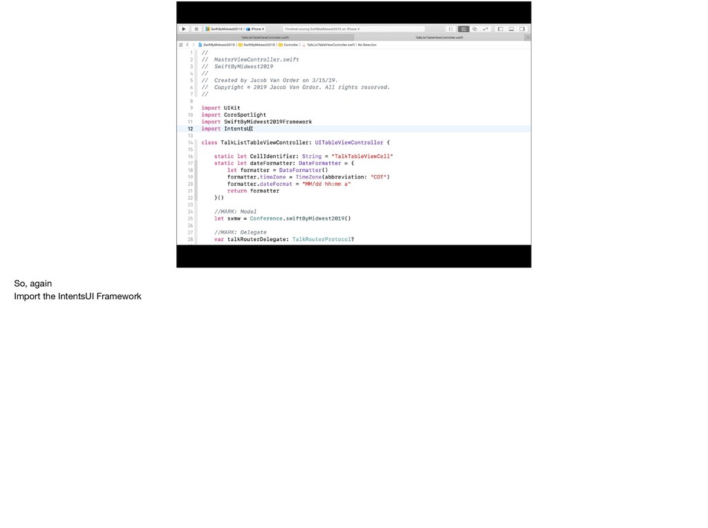Open the 'No Selection' symbol menu
Image resolution: width=708 pixels, height=528 pixels.
[x=367, y=45]
